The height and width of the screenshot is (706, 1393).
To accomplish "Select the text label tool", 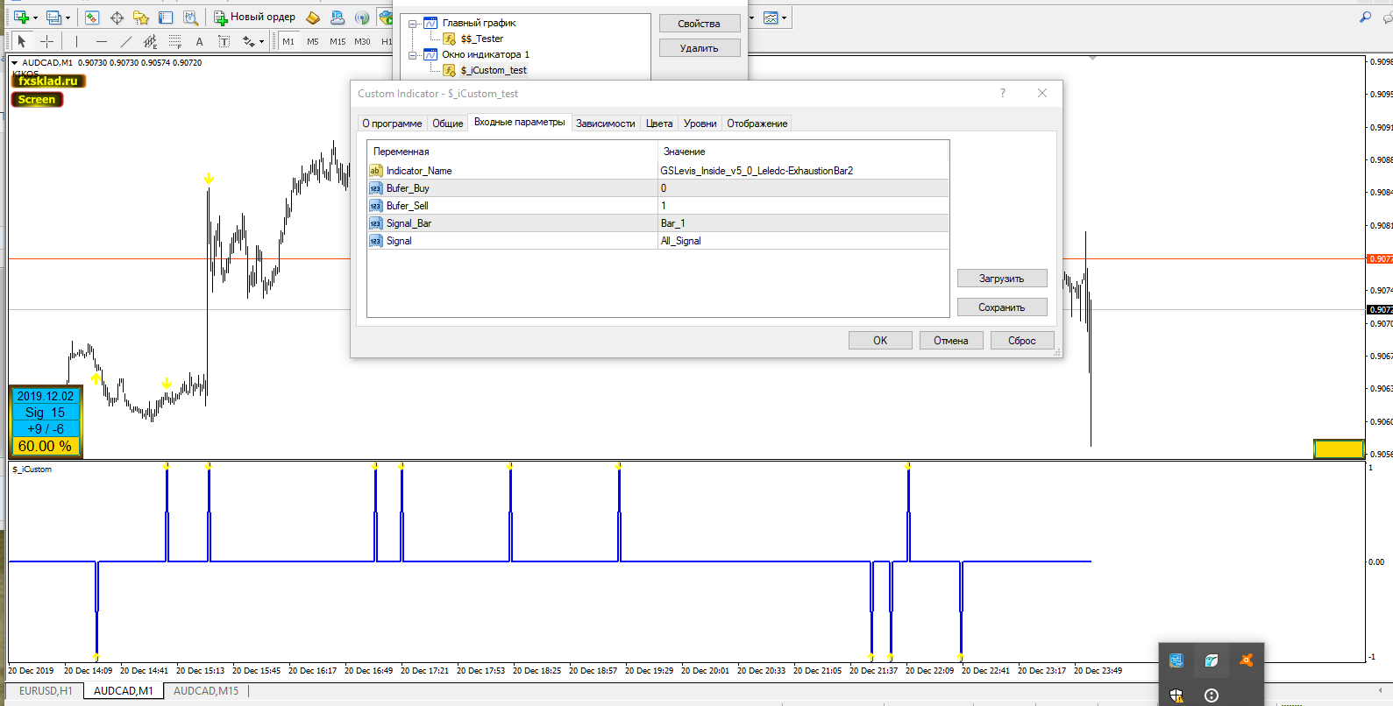I will 224,41.
